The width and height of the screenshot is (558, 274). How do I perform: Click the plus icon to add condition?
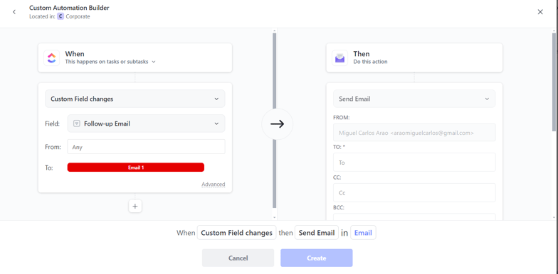pyautogui.click(x=135, y=206)
